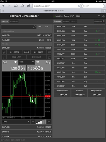Switch to the Favorites tab
Viewport: 106px width, 142px height.
coord(14,22)
